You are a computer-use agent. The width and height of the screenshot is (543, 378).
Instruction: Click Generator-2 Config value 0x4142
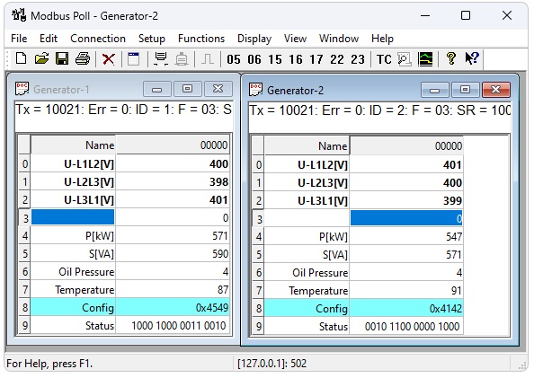tap(406, 309)
